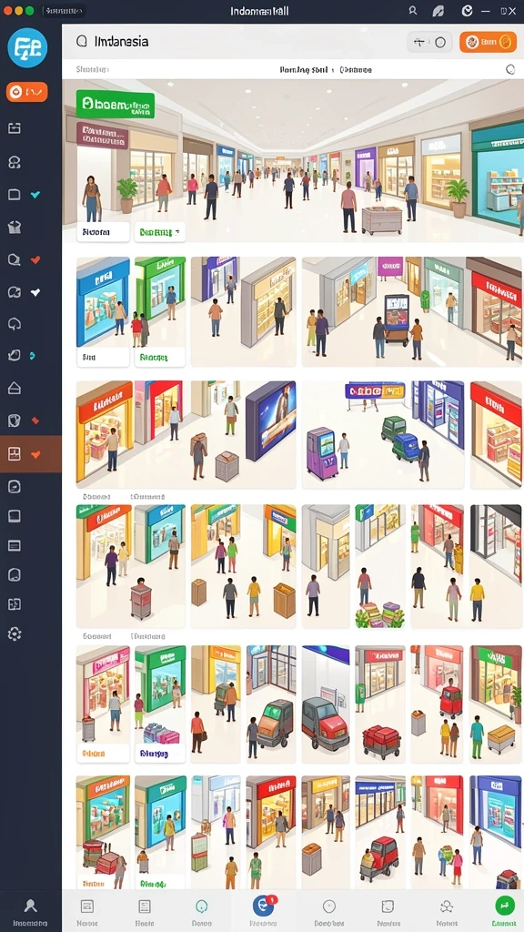Open the gray toggle control beside the orange button

tap(429, 42)
